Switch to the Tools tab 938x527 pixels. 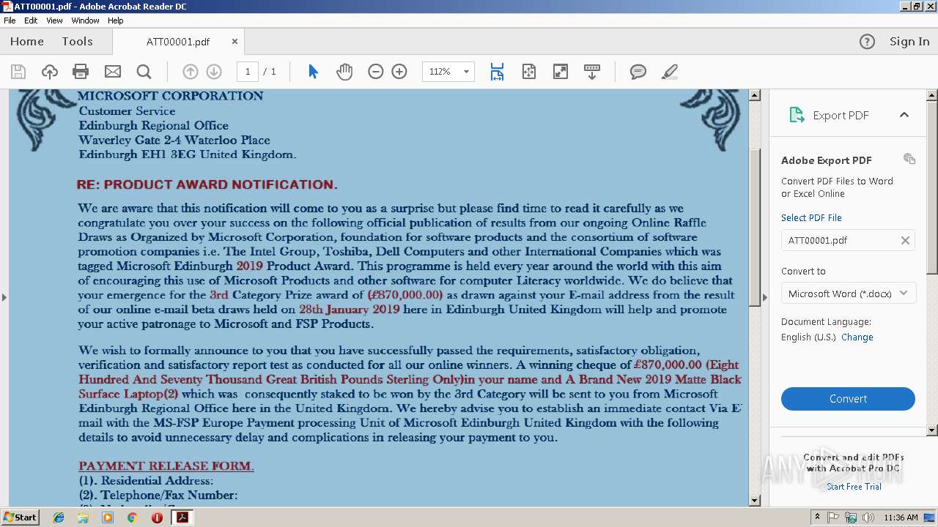(77, 42)
